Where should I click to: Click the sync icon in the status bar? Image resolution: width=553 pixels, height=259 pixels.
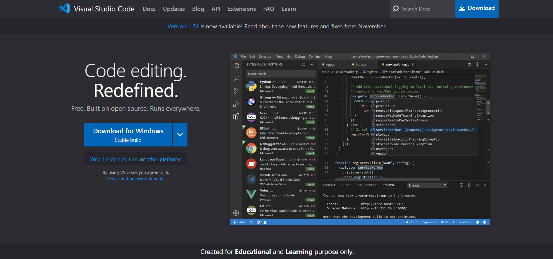[x=251, y=222]
